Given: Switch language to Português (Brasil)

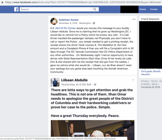Looking at the screenshot, I should tap(151, 71).
